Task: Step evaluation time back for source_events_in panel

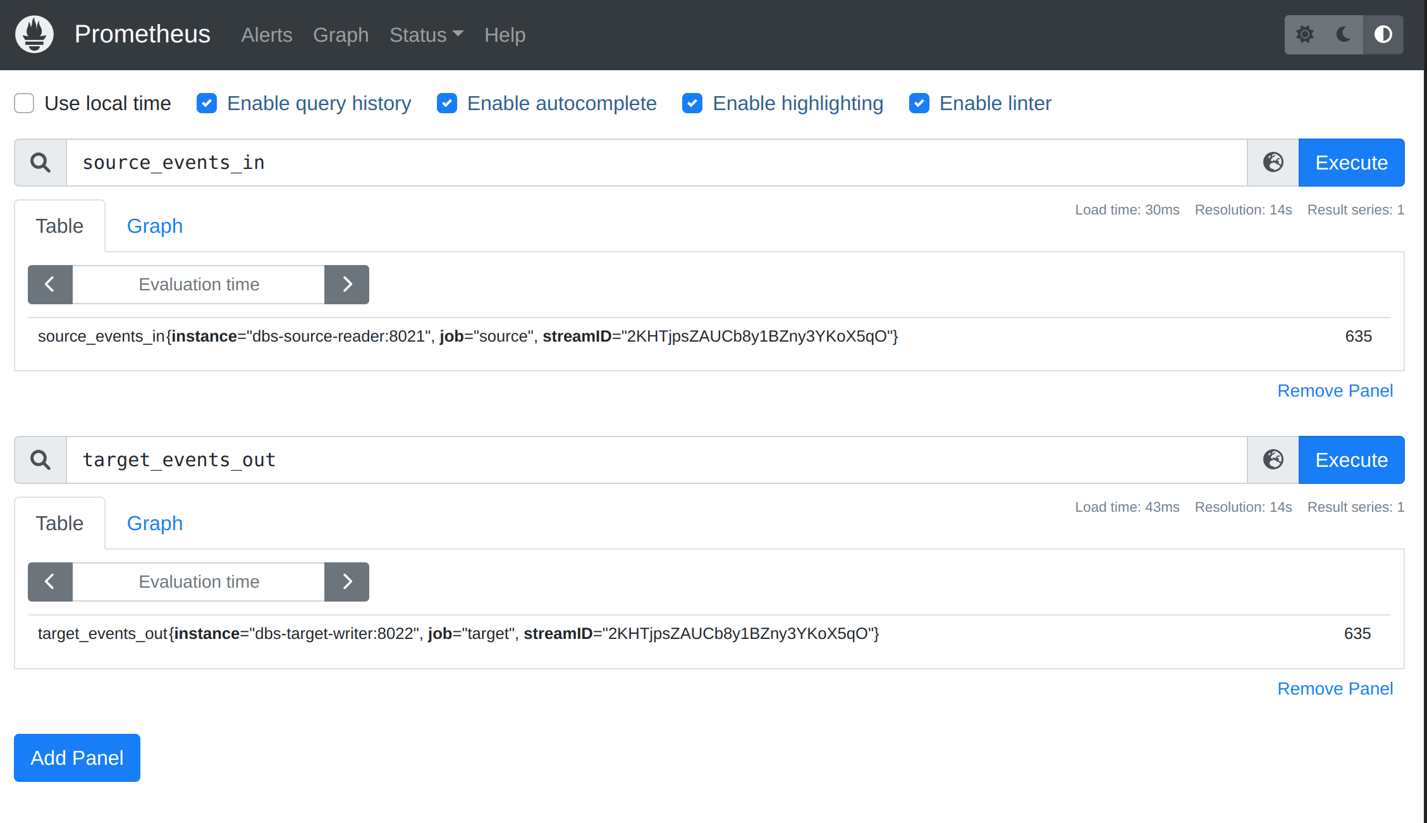Action: click(50, 284)
